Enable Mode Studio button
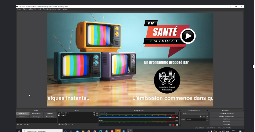 pos(227,119)
